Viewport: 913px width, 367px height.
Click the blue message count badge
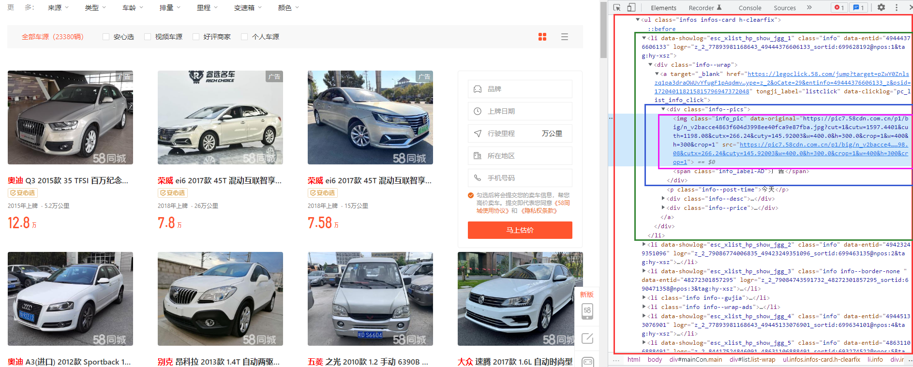pos(859,8)
